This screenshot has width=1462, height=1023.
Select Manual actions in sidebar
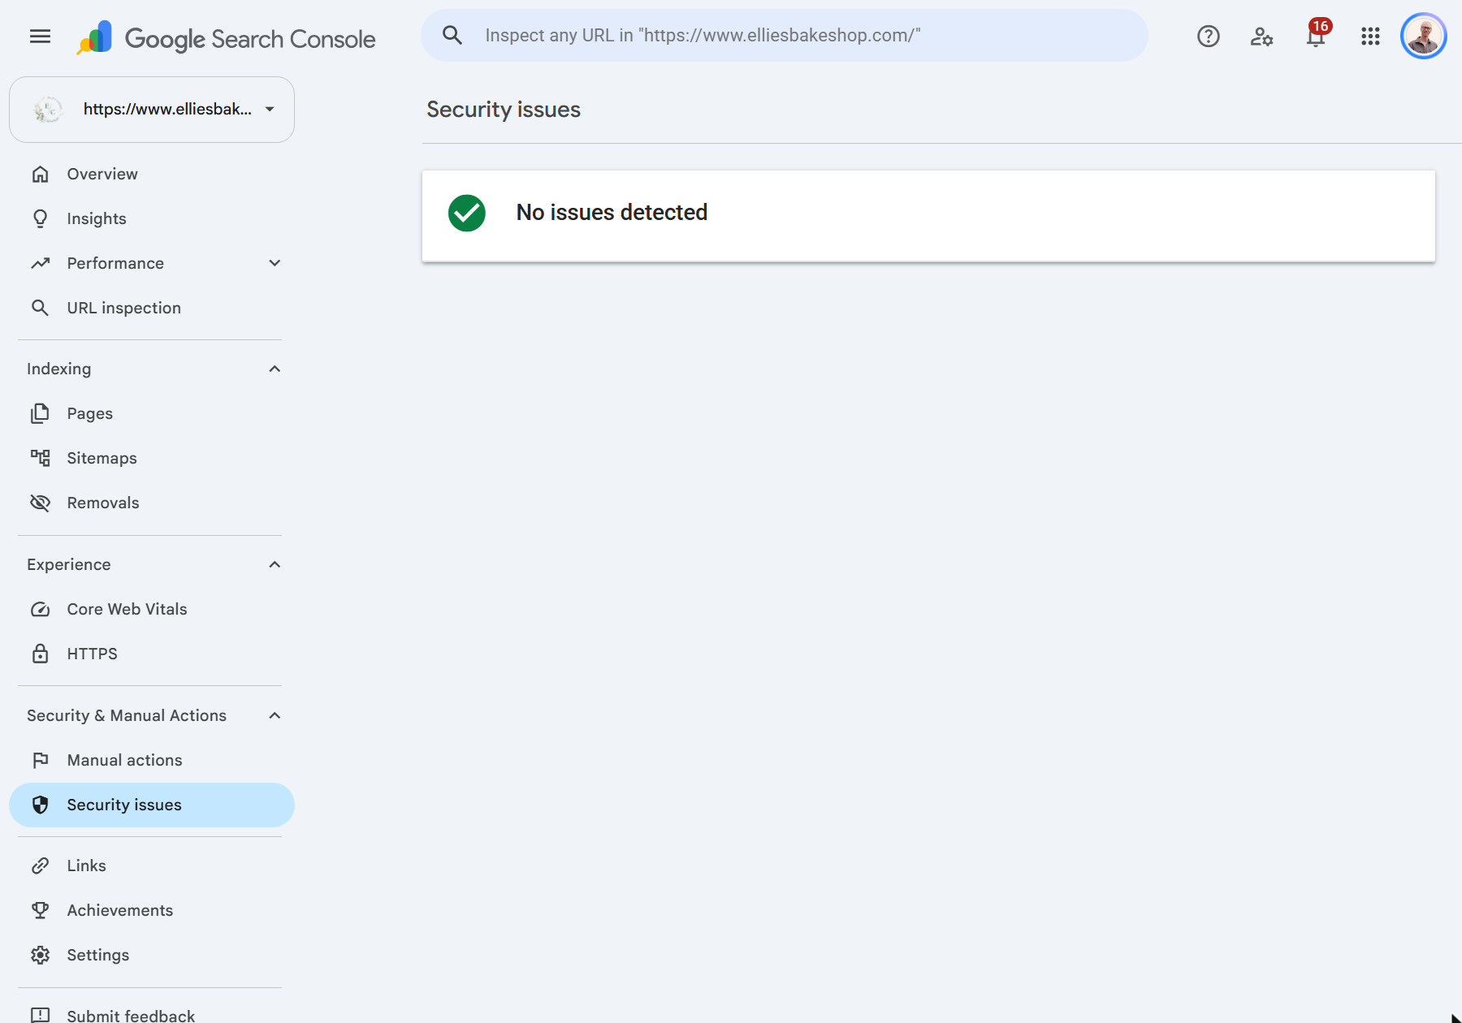(152, 761)
